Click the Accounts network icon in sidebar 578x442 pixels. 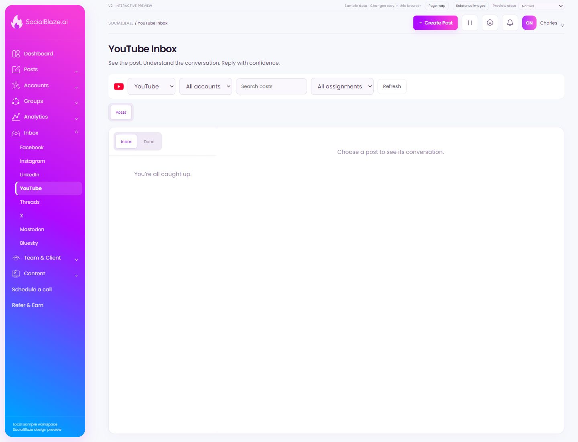point(16,85)
